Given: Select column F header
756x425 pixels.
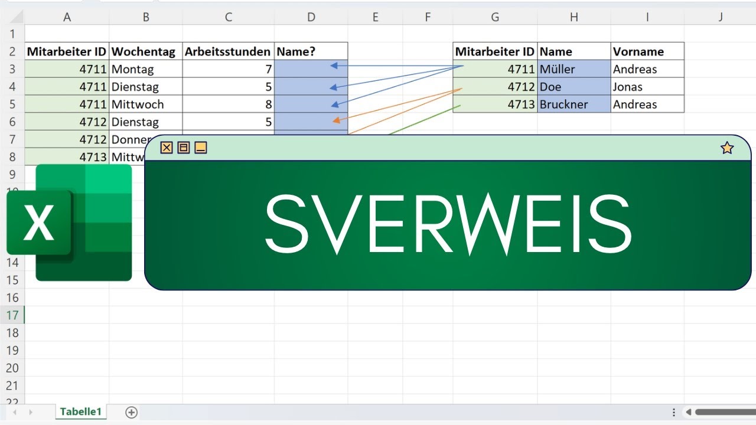Looking at the screenshot, I should pos(428,17).
